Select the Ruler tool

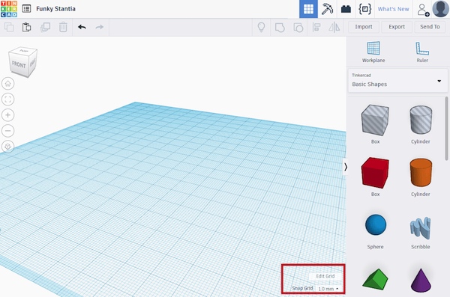point(422,52)
